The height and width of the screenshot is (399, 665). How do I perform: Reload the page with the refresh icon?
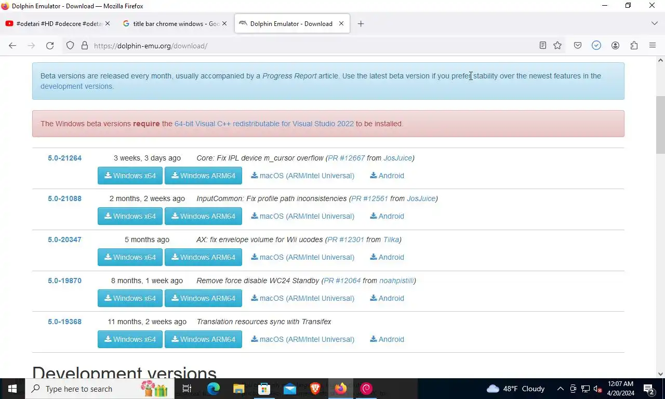[x=50, y=46]
